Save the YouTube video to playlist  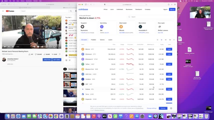[x=55, y=54]
